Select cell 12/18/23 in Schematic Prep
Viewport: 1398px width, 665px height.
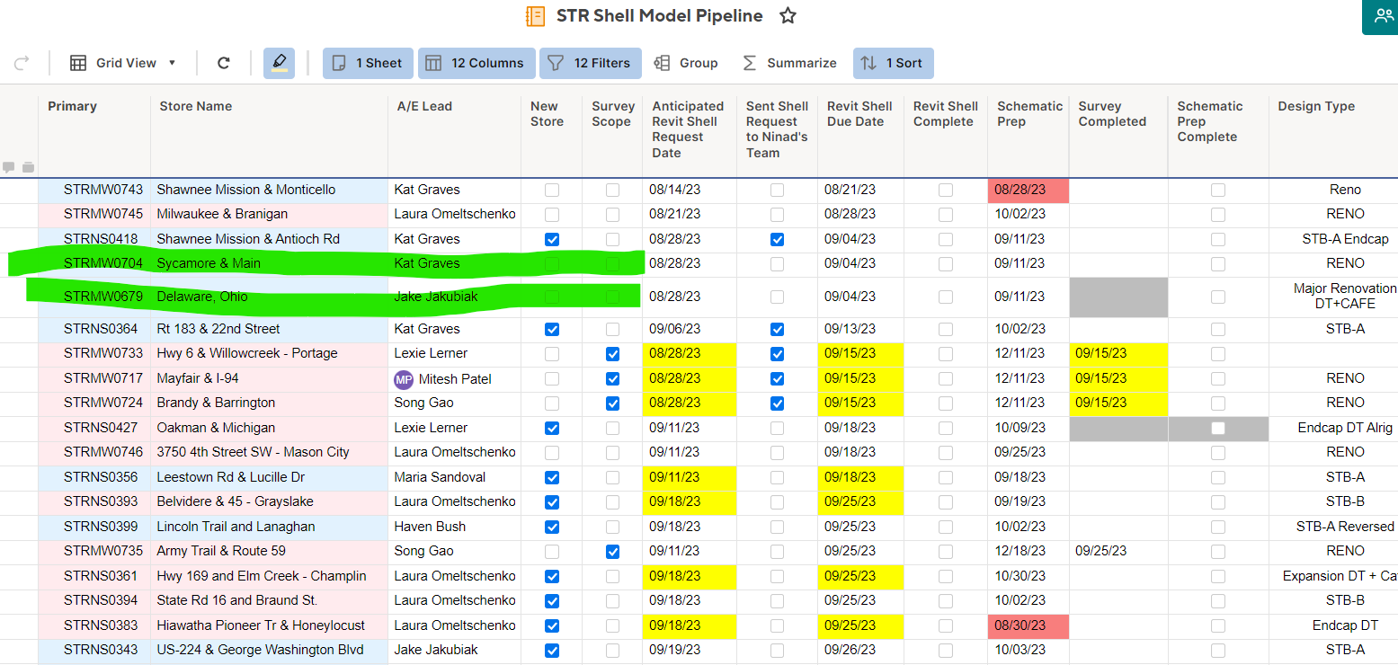(x=1028, y=551)
